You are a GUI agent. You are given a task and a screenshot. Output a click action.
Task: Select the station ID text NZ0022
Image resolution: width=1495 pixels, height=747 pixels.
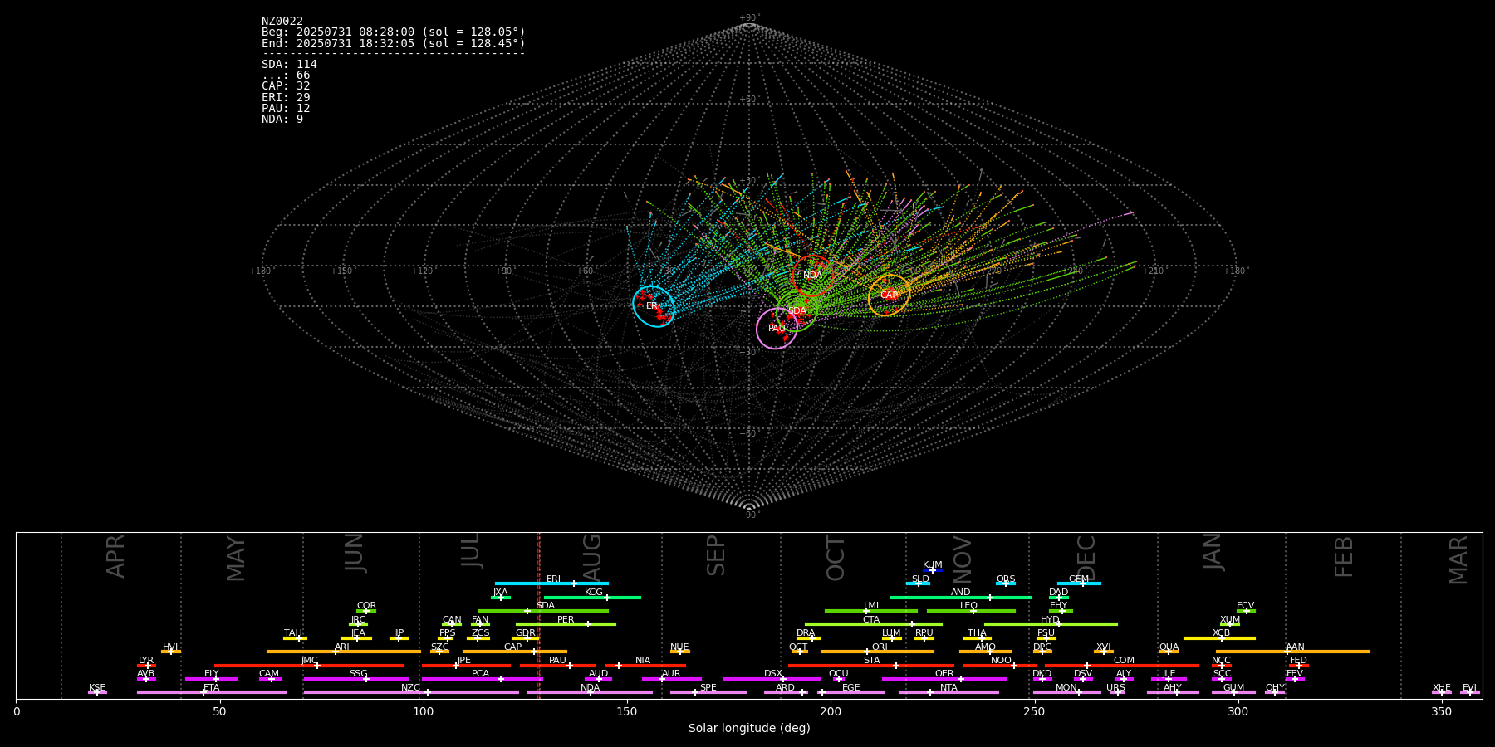282,22
